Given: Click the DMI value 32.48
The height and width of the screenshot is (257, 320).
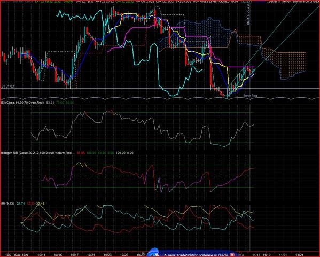Looking at the screenshot, I should click(40, 204).
